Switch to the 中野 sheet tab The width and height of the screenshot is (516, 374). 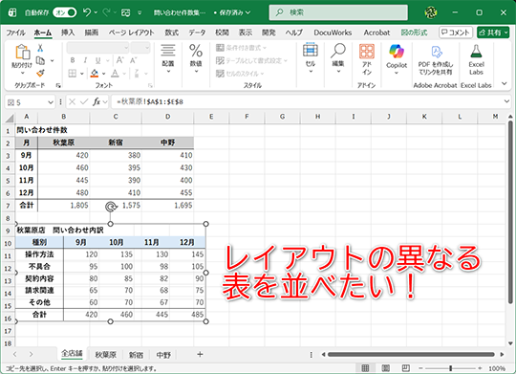tap(163, 355)
